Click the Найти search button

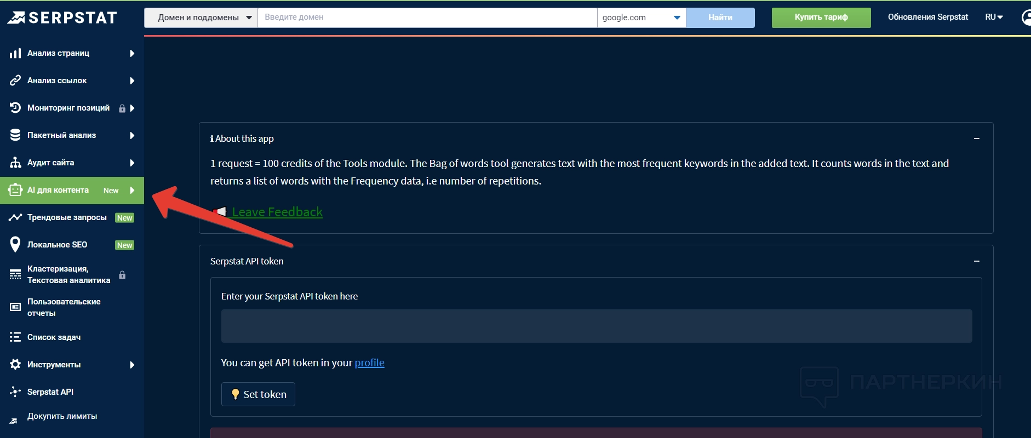(x=720, y=18)
